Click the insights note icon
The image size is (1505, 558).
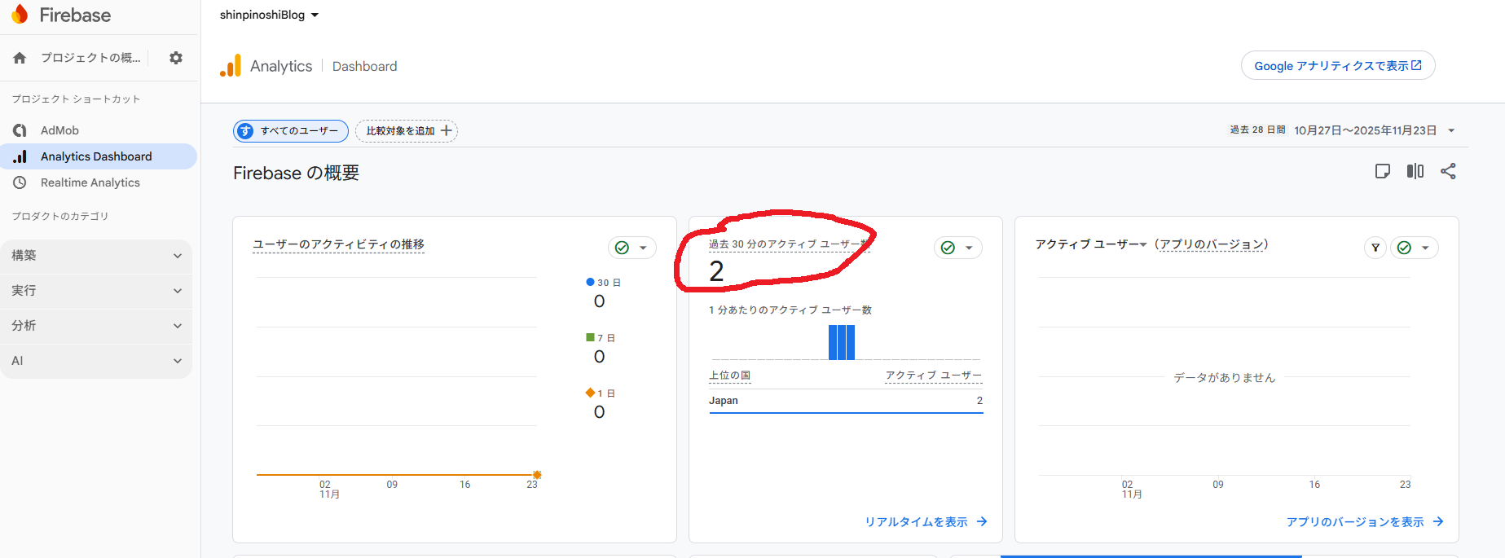tap(1383, 171)
